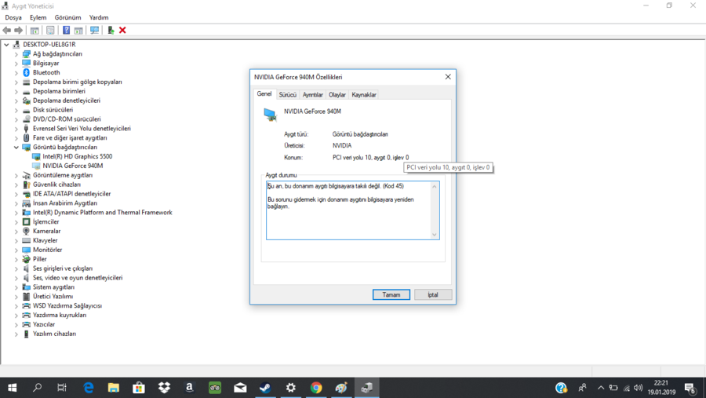Click the Tamam button

391,295
